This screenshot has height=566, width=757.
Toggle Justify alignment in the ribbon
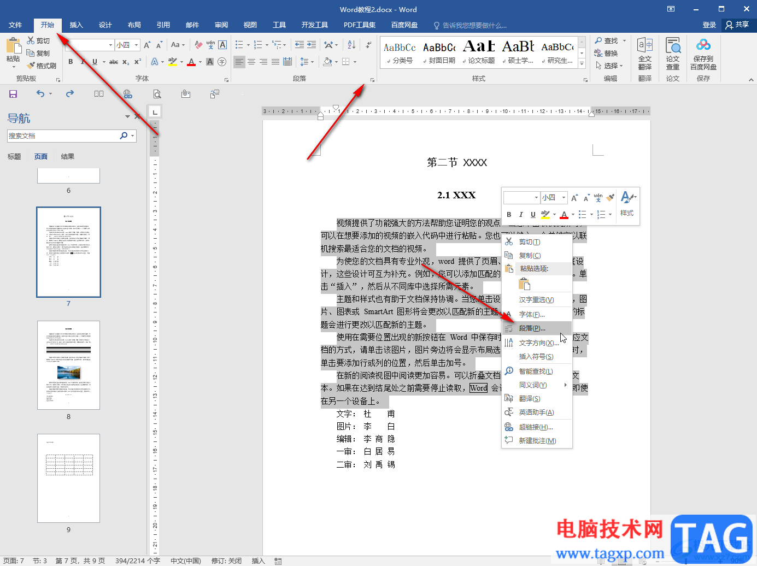tap(275, 62)
